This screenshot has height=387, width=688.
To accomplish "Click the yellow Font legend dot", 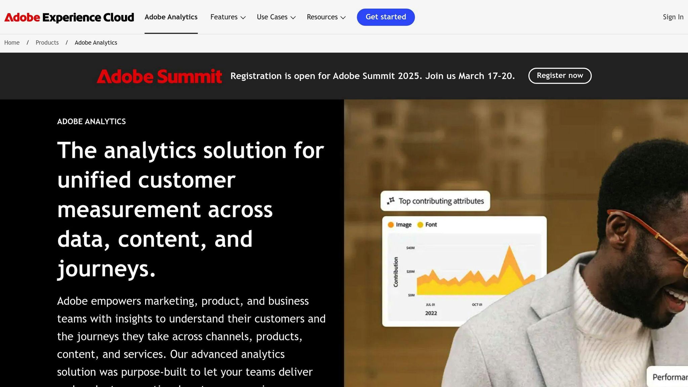I will [420, 224].
